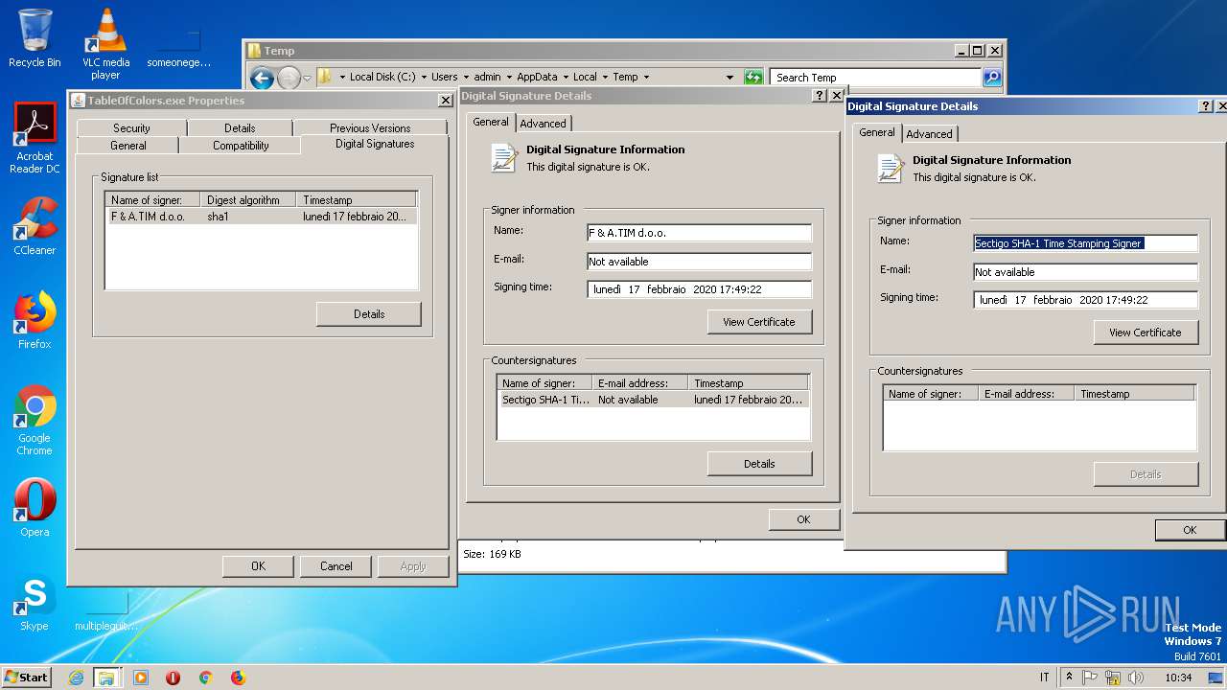Click the Timestamp column header in Signature list
Viewport: 1227px width, 690px height.
[x=357, y=200]
